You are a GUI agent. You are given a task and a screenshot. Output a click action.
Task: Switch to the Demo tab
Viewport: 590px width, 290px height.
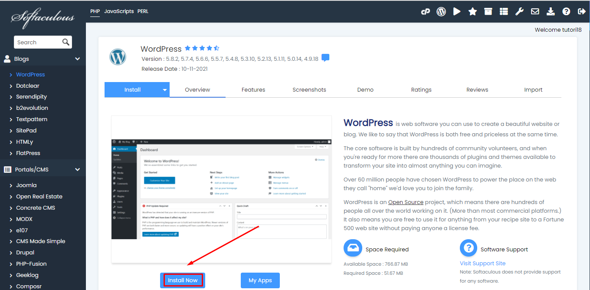[365, 90]
